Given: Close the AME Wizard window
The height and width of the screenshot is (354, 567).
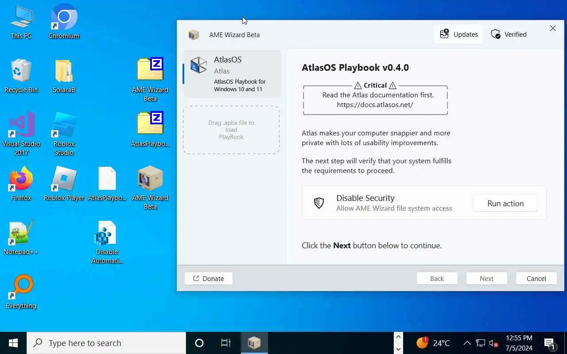Looking at the screenshot, I should [x=553, y=28].
